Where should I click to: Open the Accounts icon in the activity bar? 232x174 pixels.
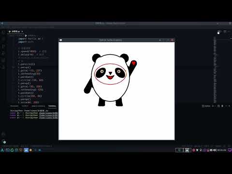point(3,134)
